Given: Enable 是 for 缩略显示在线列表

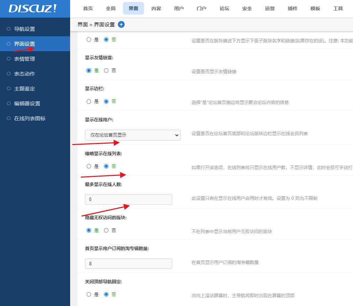Looking at the screenshot, I should 89,166.
